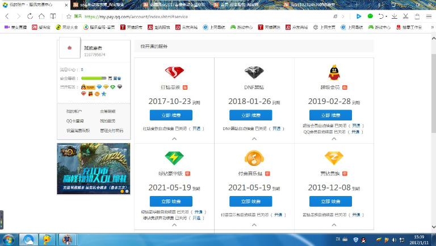The image size is (436, 246).
Task: Click the small black diamond badge in sidebar
Action: (120, 87)
